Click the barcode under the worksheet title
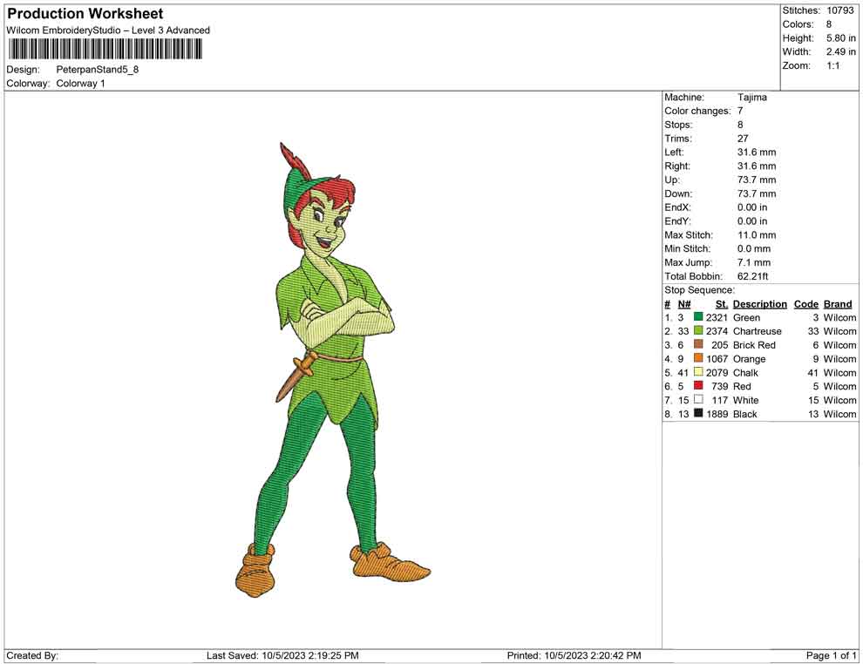The width and height of the screenshot is (863, 664). pyautogui.click(x=105, y=49)
